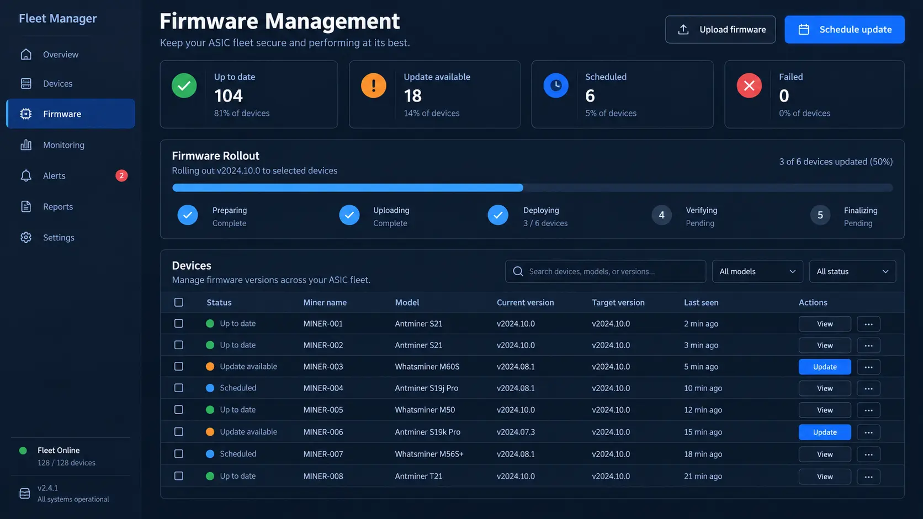Click the Preparing step checkmark icon

coord(188,215)
